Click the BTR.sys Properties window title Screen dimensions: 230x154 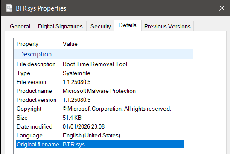coord(41,8)
